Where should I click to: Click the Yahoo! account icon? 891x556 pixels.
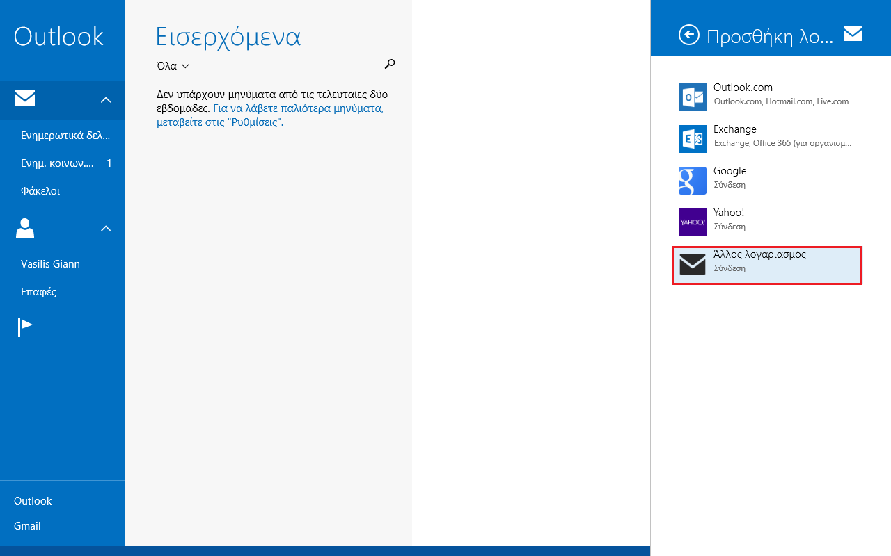click(693, 222)
